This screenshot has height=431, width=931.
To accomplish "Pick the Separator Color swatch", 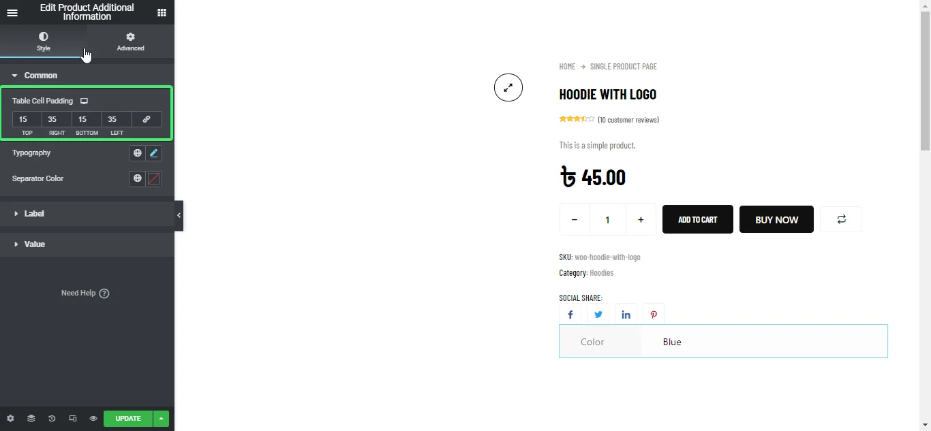I will point(154,179).
